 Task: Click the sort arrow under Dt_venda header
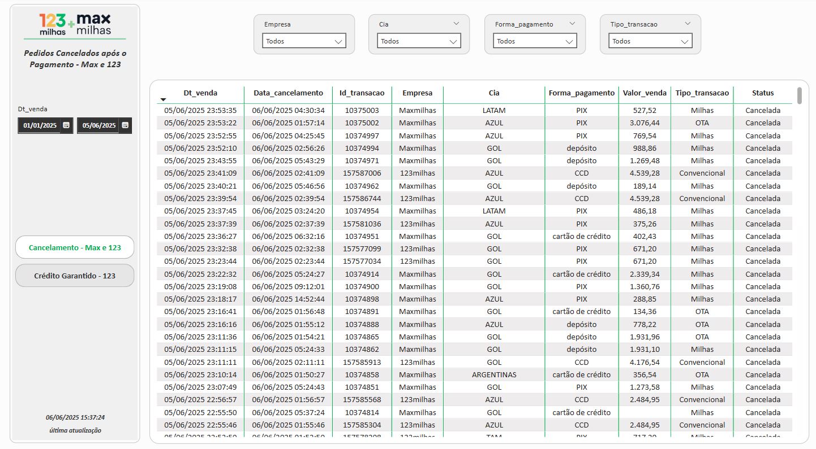(x=164, y=99)
